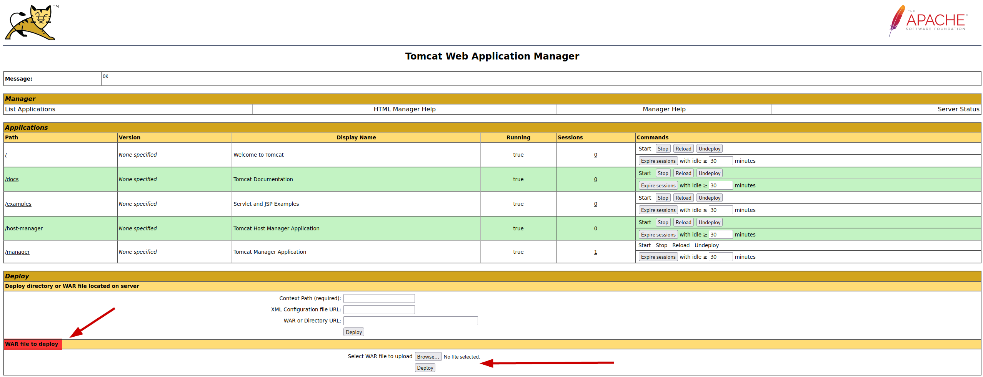This screenshot has width=983, height=377.
Task: Reload the Welcome to Tomcat application
Action: click(x=683, y=149)
